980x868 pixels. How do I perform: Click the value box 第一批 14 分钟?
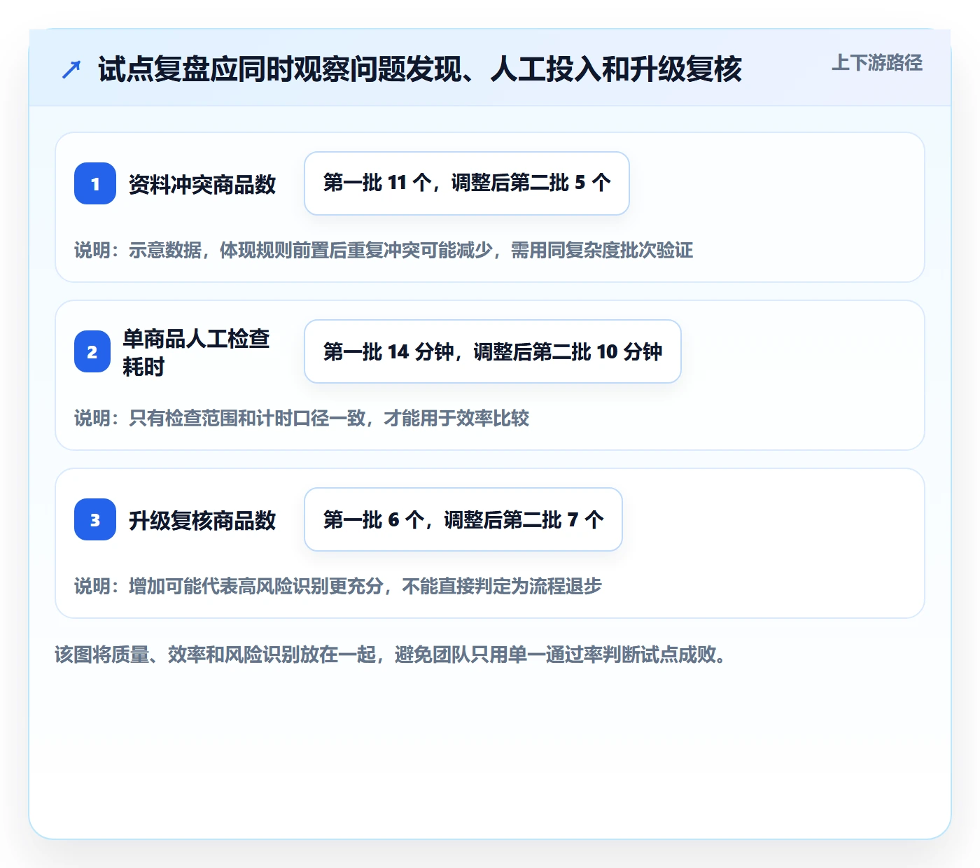493,351
